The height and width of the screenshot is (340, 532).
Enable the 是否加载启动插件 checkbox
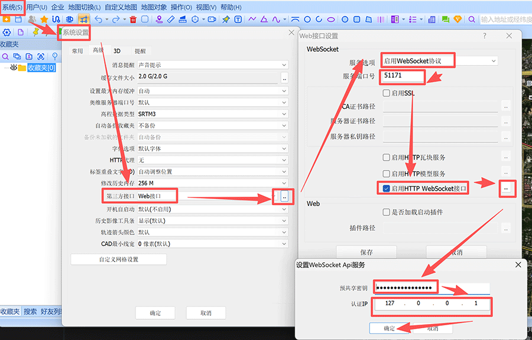point(386,212)
